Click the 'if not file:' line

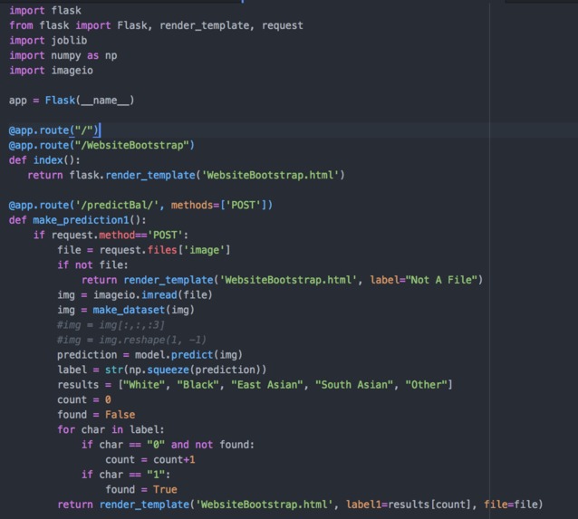[x=92, y=264]
